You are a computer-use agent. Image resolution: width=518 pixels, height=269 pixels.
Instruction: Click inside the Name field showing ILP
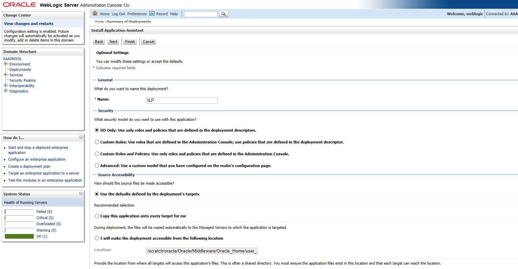182,100
